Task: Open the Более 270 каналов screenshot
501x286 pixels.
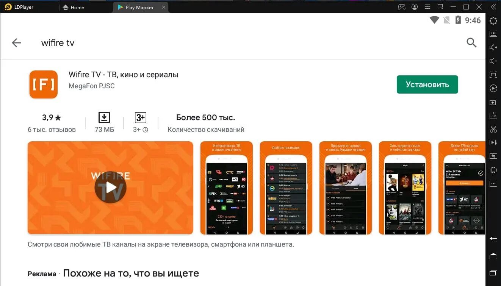Action: coord(462,188)
